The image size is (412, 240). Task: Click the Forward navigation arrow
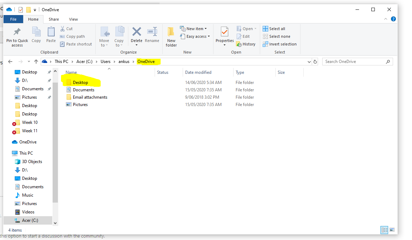coord(20,62)
